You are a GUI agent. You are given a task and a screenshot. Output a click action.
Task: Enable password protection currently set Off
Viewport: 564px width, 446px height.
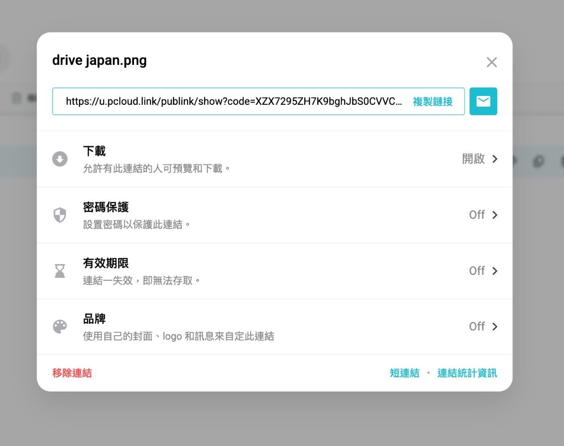point(476,215)
